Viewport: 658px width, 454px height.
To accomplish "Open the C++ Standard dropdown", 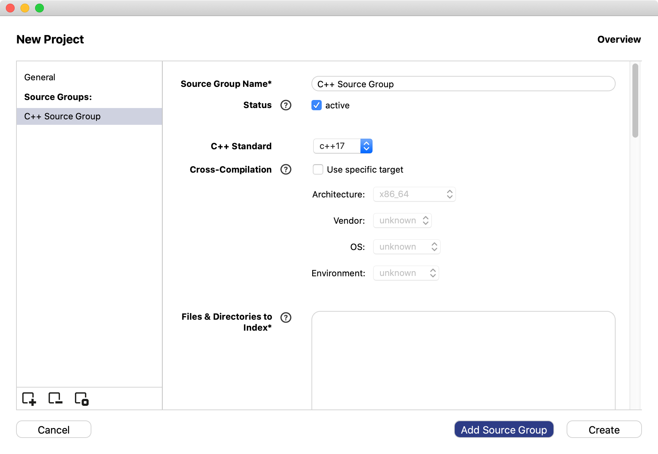I will click(x=343, y=146).
